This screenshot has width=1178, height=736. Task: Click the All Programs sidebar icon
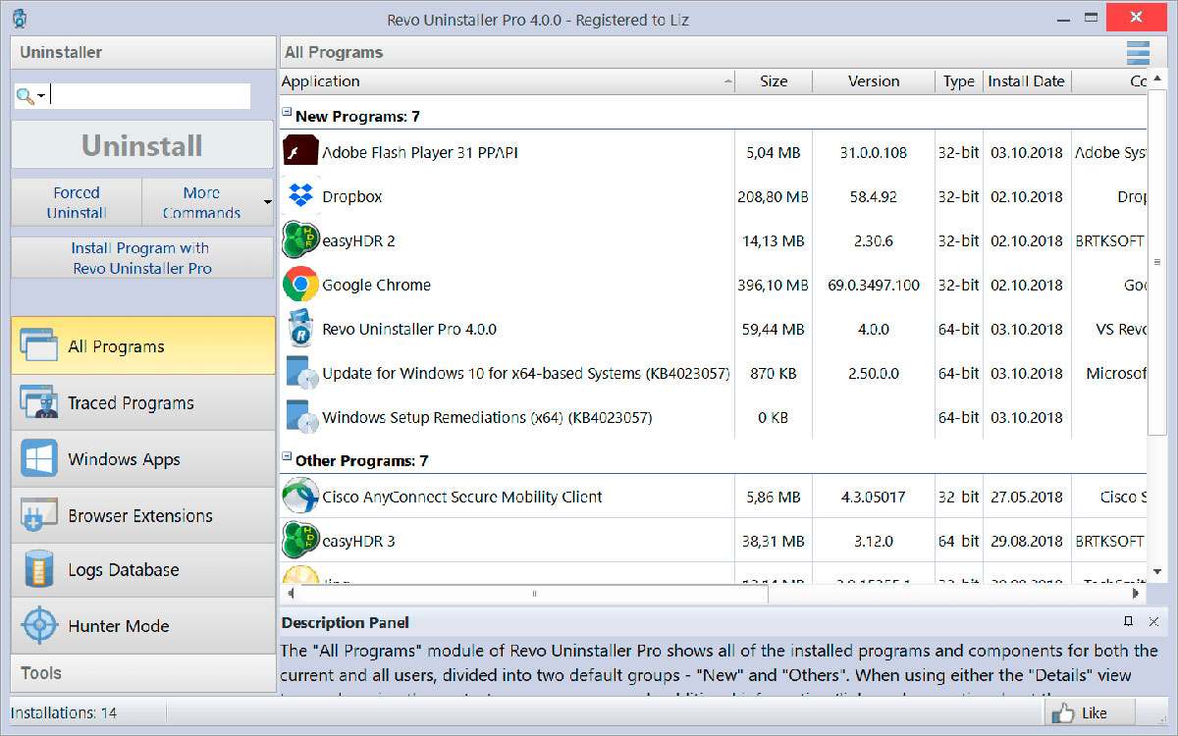[38, 346]
